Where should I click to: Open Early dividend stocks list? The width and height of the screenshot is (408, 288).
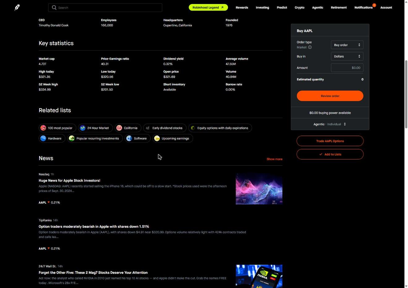[x=165, y=128]
